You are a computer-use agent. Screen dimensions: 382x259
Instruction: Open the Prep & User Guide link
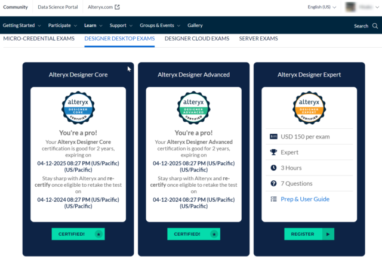[x=305, y=199]
